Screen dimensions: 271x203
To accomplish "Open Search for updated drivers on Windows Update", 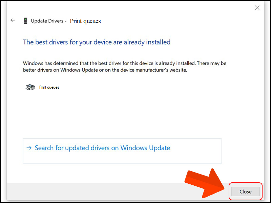I will point(102,148).
